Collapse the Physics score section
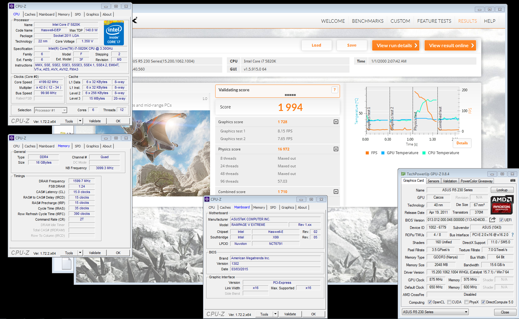 (336, 149)
